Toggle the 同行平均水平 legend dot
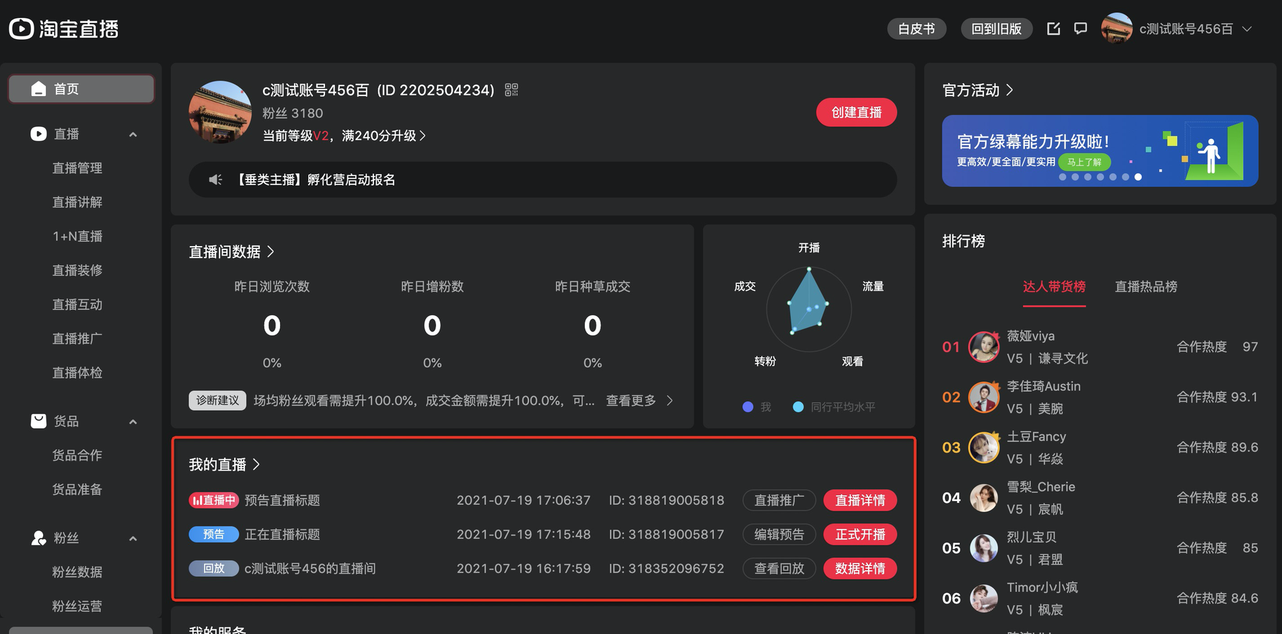The width and height of the screenshot is (1282, 634). (798, 407)
